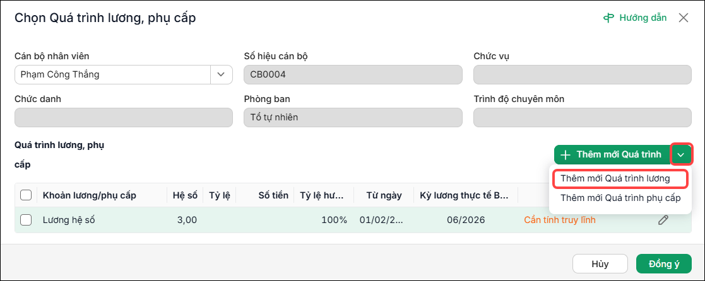This screenshot has width=705, height=281.
Task: Click the Từ ngày column header
Action: 384,195
